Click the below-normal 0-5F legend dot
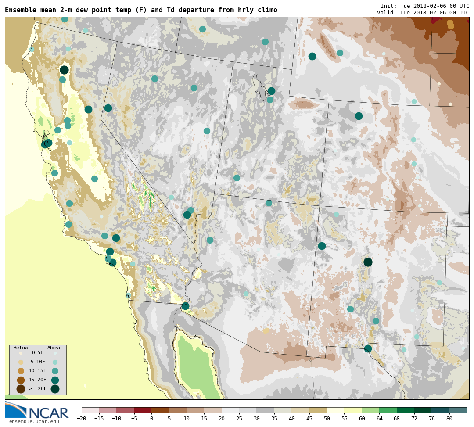The width and height of the screenshot is (474, 427). (21, 353)
